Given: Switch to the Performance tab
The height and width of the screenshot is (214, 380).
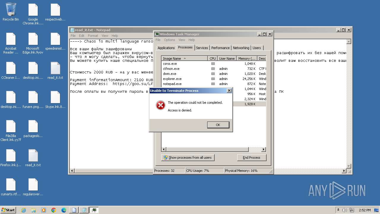Looking at the screenshot, I should click(220, 48).
